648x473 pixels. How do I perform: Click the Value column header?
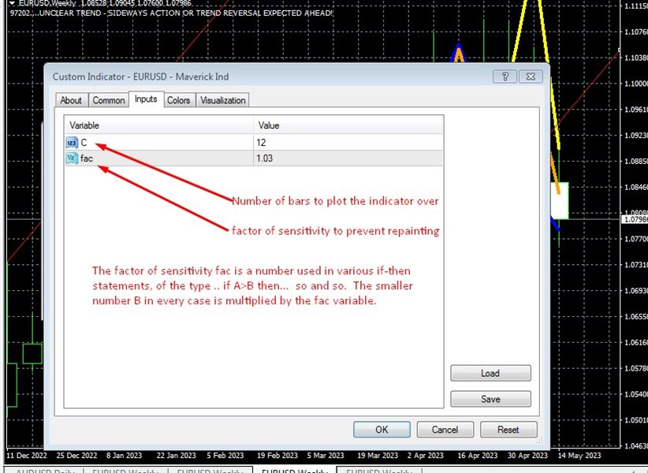pos(348,125)
